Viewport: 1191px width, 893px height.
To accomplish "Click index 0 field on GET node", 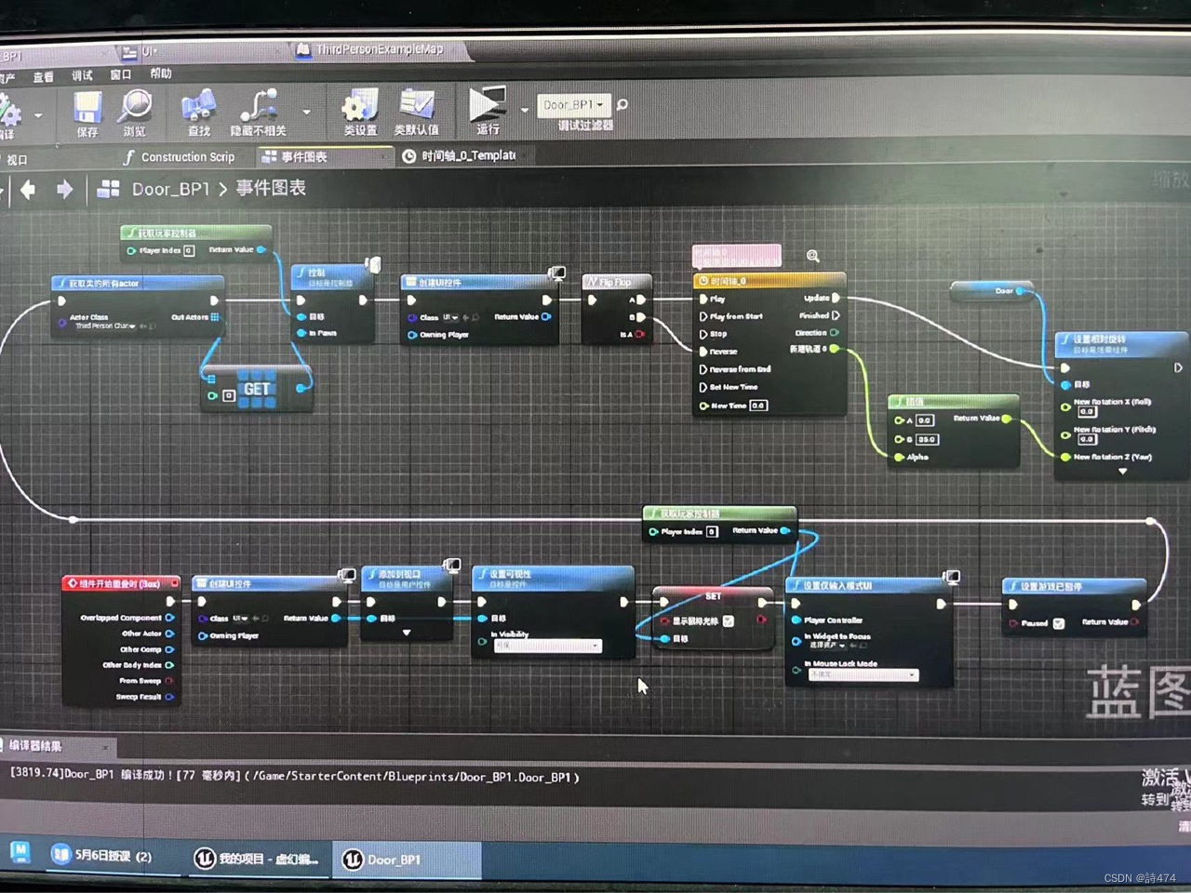I will click(229, 396).
